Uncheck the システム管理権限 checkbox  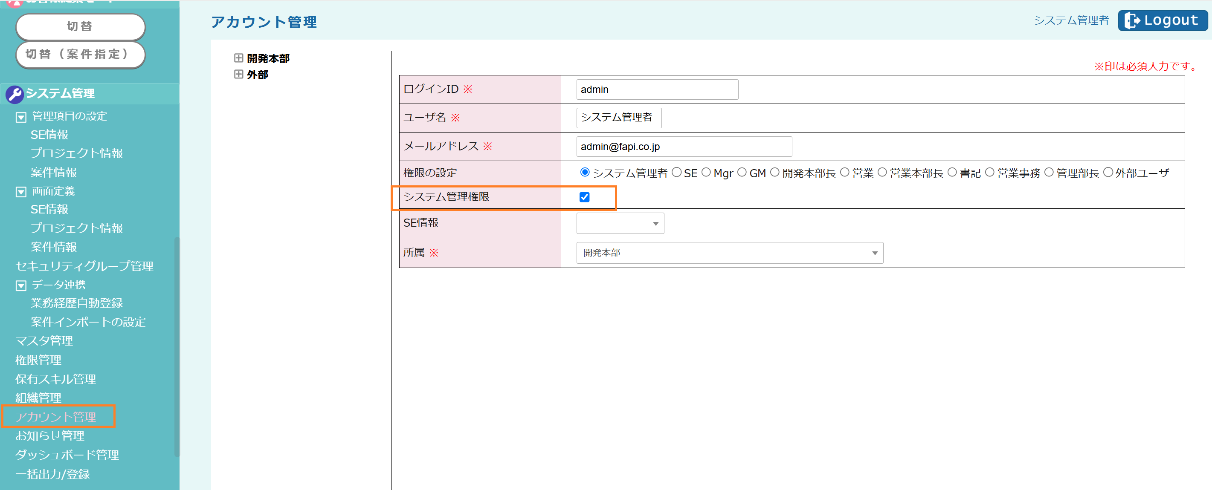coord(584,197)
